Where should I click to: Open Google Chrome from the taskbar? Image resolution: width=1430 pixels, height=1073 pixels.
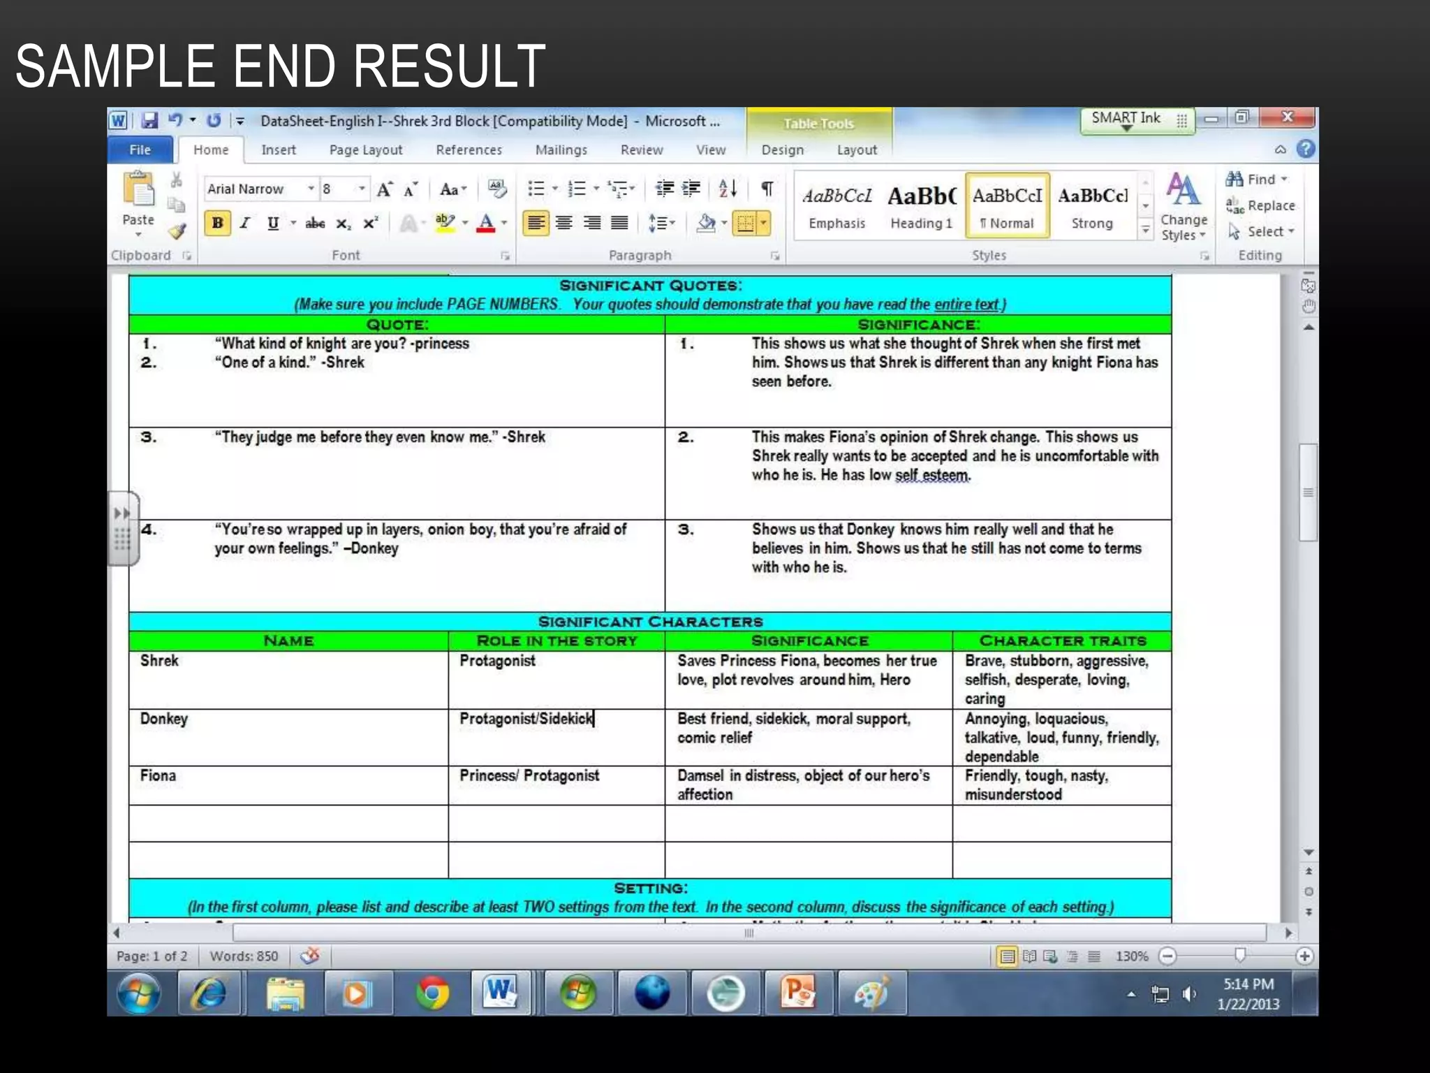pos(432,993)
